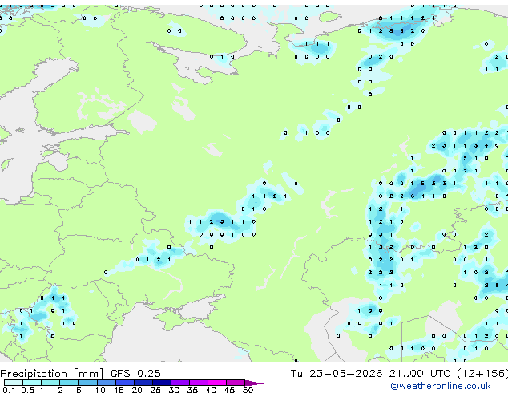Screen dimensions: 508x393
Task: Click the 'GFS 0.25' model label
Action: [135, 374]
